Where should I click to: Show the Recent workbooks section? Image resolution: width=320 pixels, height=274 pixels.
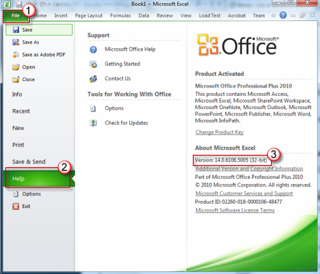tap(21, 111)
